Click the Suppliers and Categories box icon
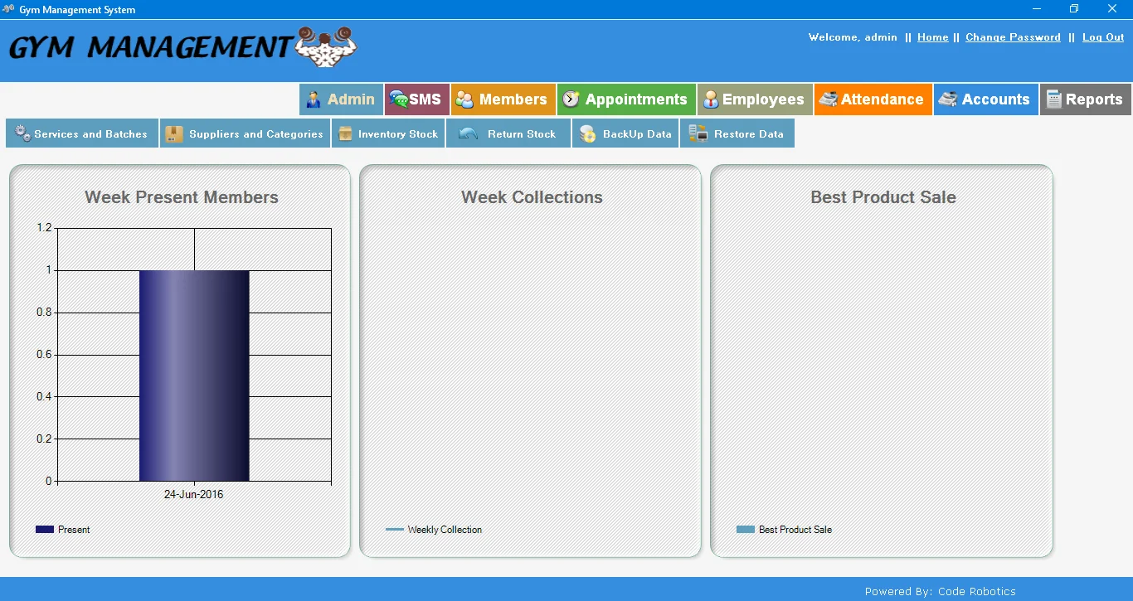The width and height of the screenshot is (1133, 601). point(174,133)
